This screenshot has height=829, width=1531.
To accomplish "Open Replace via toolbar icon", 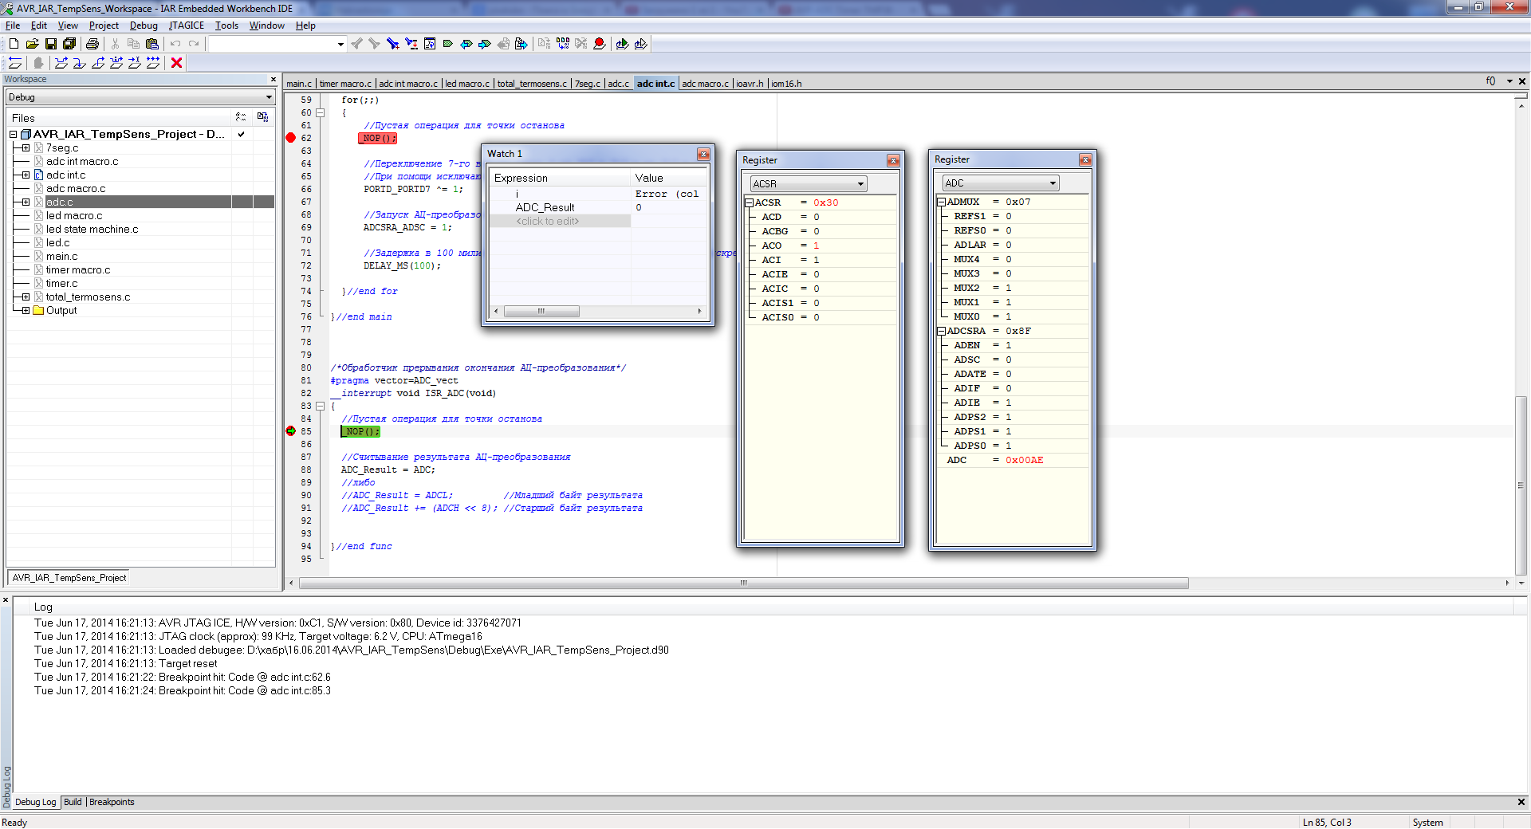I will (411, 44).
